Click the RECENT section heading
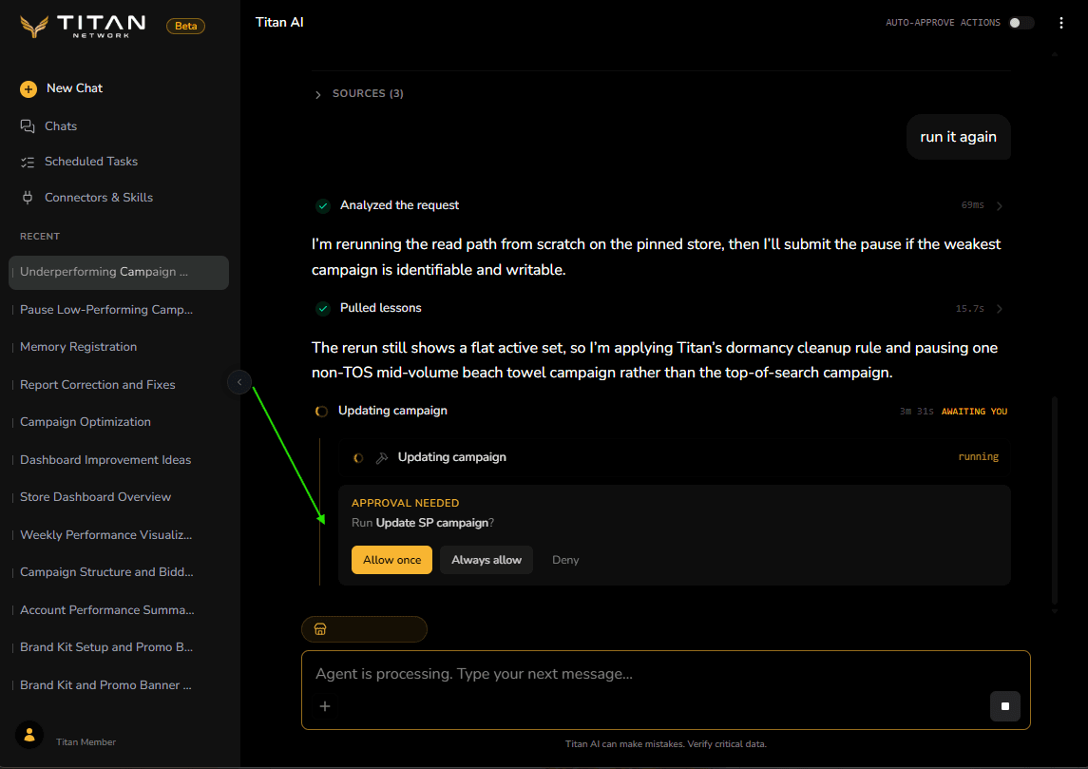Screen dimensions: 1088x769 40,237
